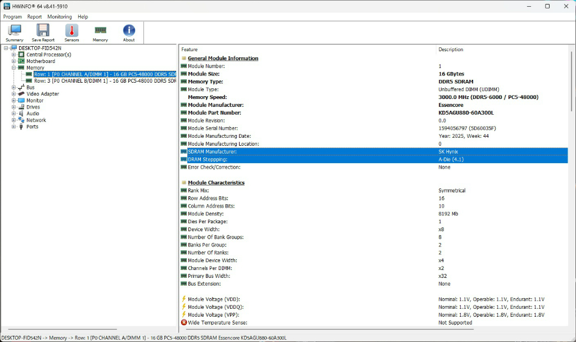576x342 pixels.
Task: Open the About info icon
Action: pyautogui.click(x=129, y=30)
